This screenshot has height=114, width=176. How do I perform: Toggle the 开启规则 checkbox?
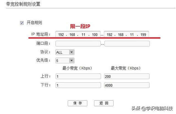click(22, 23)
